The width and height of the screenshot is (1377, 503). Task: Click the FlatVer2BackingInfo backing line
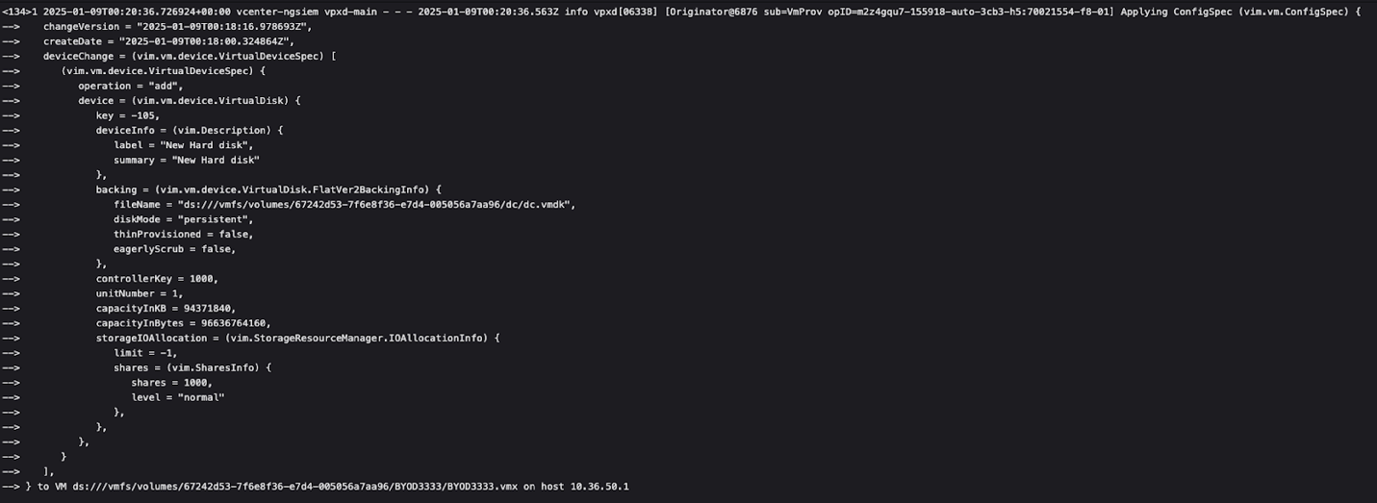click(x=268, y=189)
